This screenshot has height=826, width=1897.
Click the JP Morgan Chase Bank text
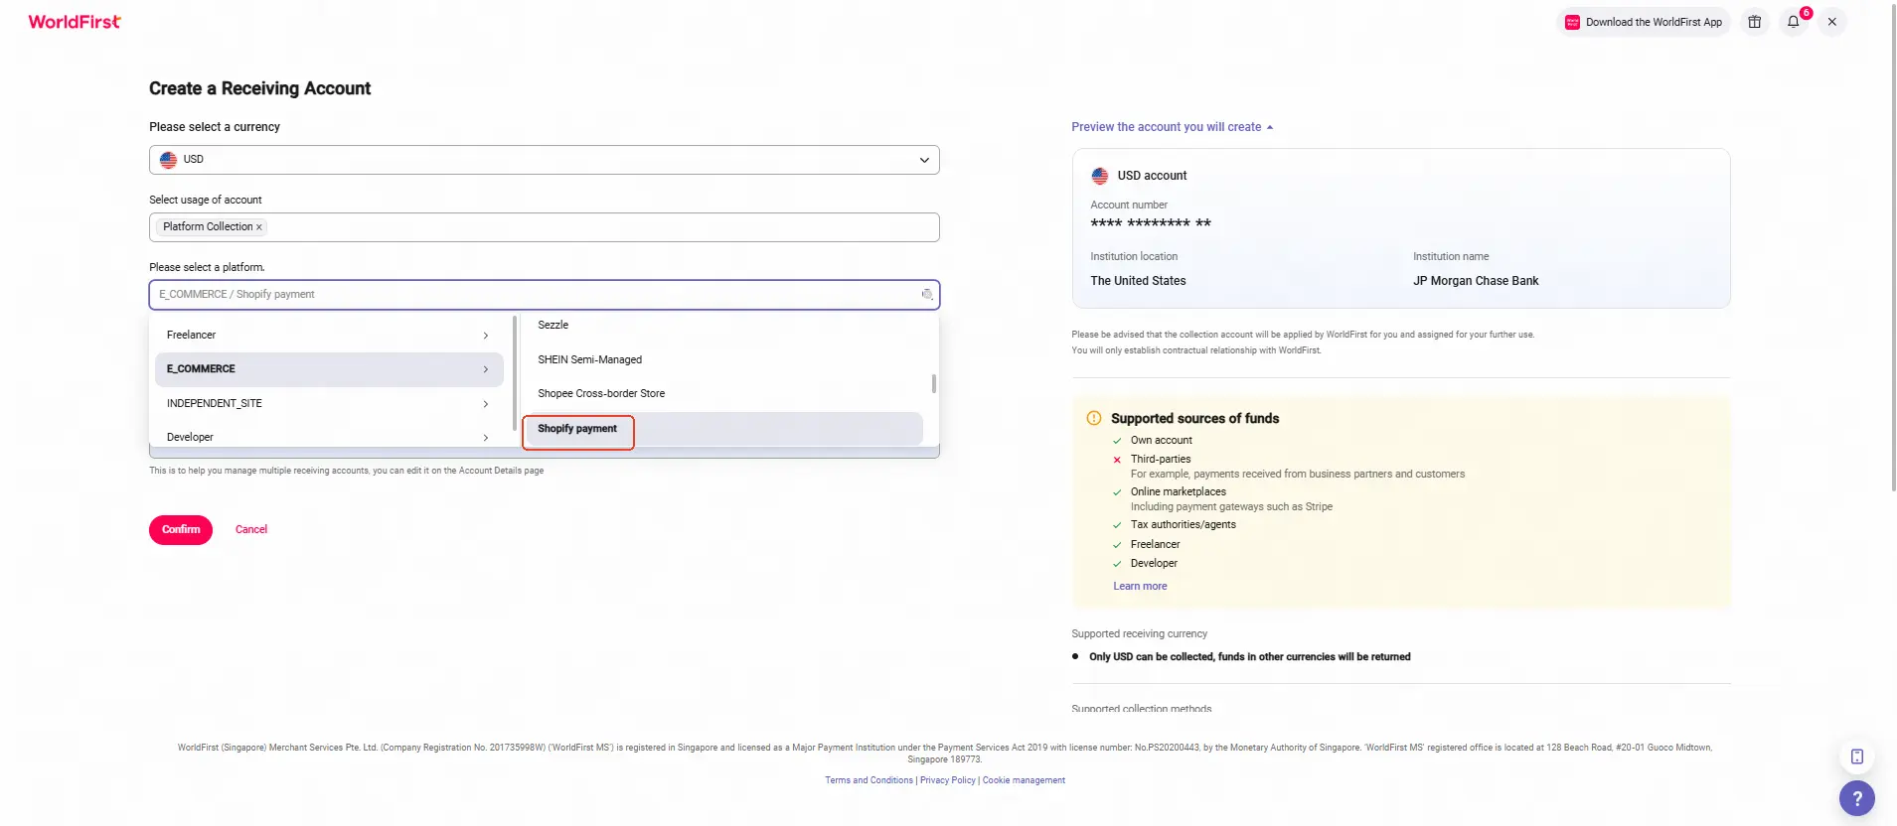pos(1476,282)
